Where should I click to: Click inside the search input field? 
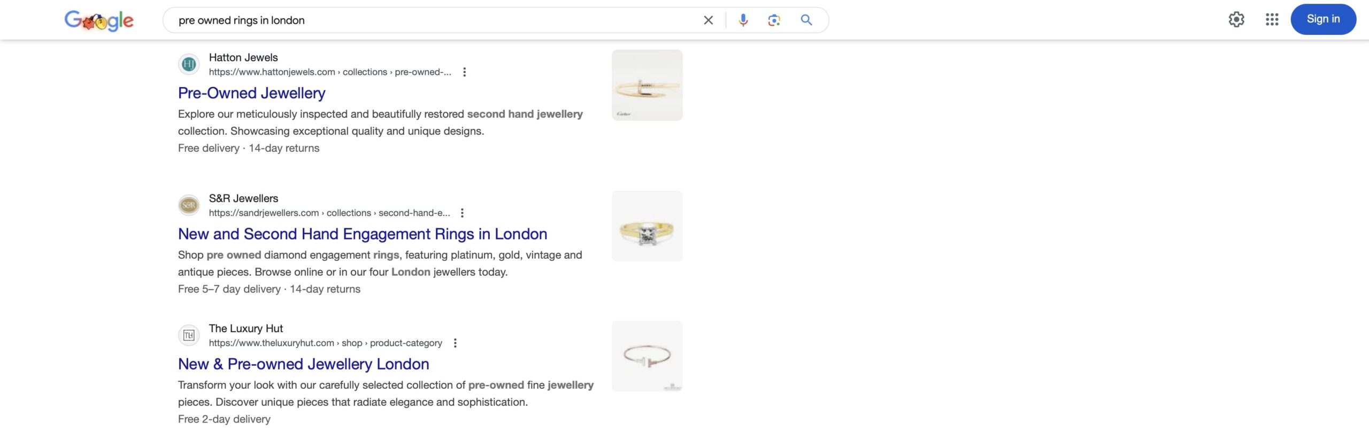tap(428, 20)
